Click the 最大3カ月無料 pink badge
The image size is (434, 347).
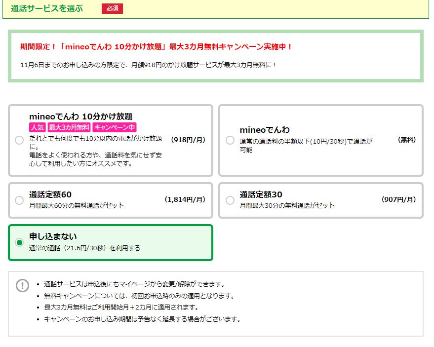pos(69,127)
